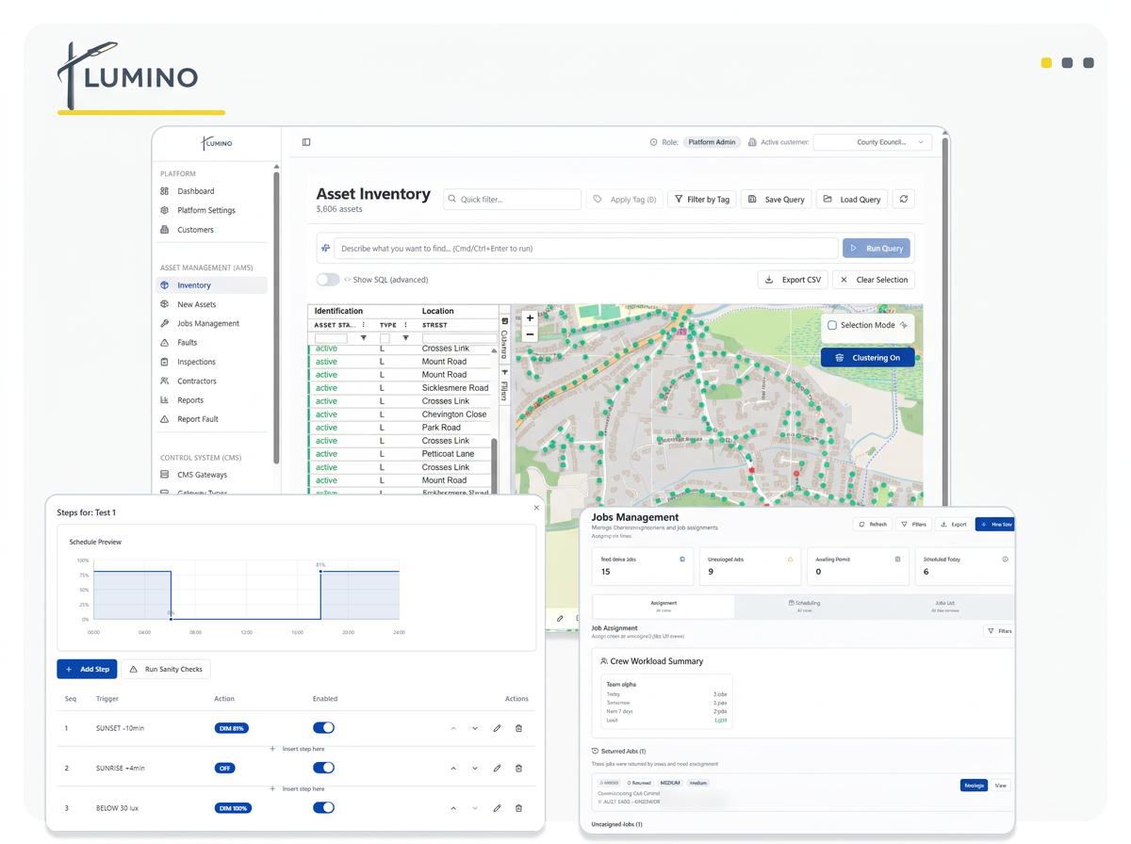Zoom in on the map
Screen dimensions: 1131x844
[530, 318]
